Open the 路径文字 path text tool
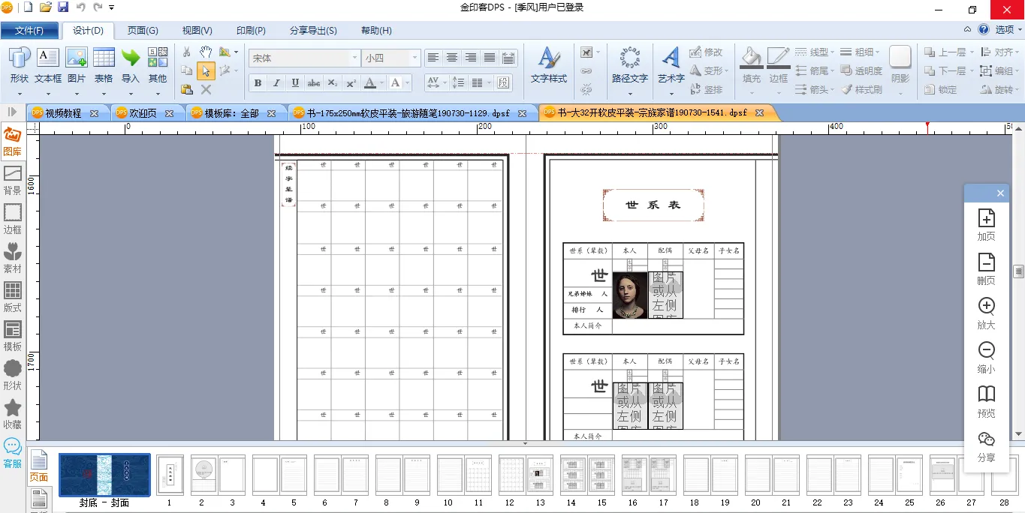 [x=629, y=64]
